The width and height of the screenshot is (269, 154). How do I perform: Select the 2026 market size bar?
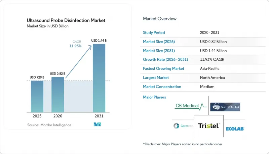click(x=57, y=95)
